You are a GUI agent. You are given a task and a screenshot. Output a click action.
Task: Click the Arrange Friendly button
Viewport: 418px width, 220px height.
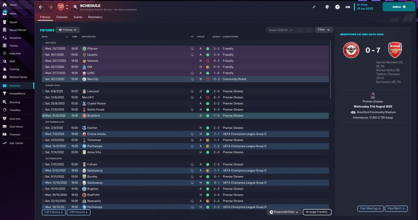tap(317, 212)
